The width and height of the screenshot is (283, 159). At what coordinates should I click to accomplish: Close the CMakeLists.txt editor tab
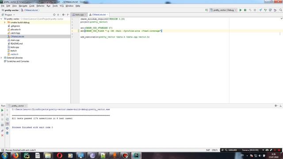click(107, 15)
